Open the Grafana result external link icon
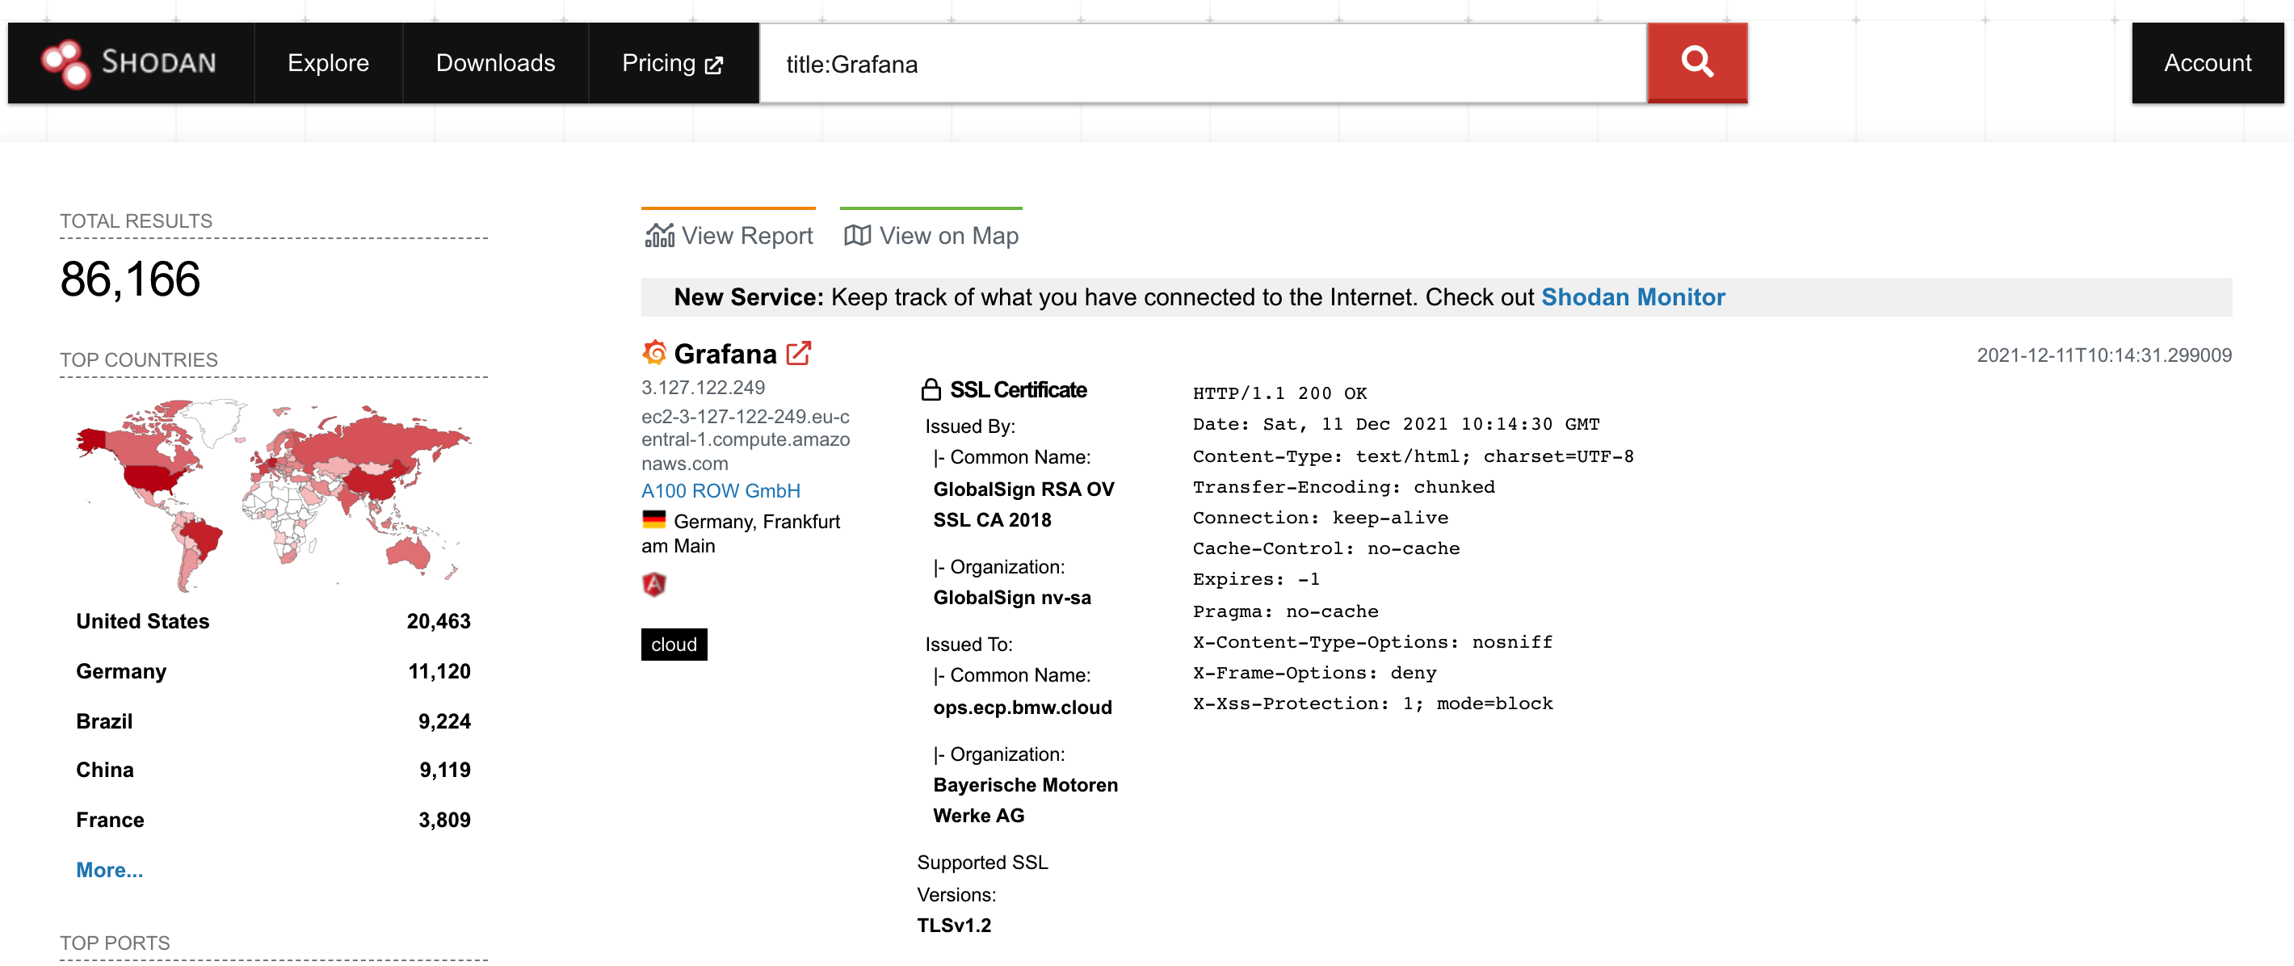The image size is (2294, 966). coord(799,354)
